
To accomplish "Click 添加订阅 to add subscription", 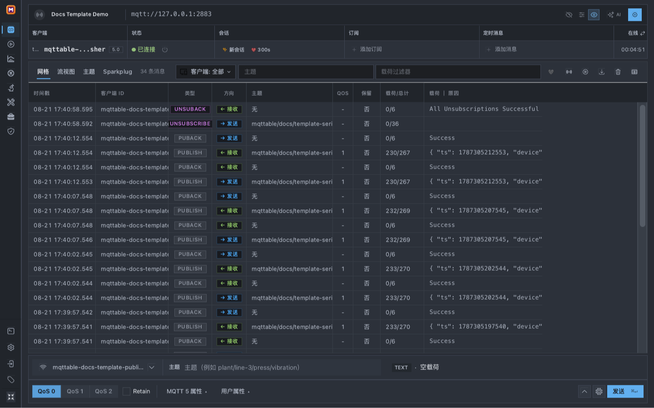I will (367, 49).
